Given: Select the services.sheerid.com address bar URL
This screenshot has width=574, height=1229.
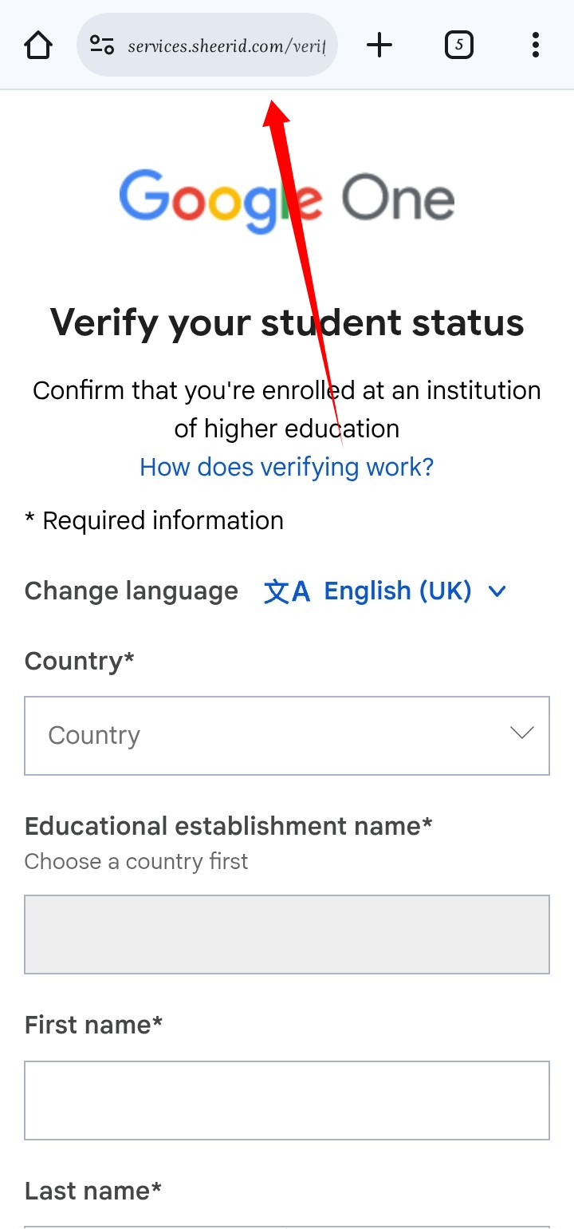Looking at the screenshot, I should pyautogui.click(x=226, y=45).
